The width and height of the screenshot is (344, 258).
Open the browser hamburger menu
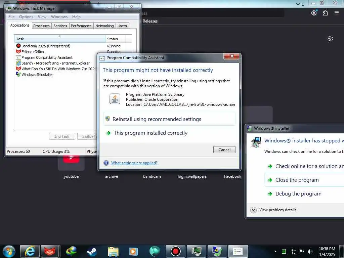[337, 13]
